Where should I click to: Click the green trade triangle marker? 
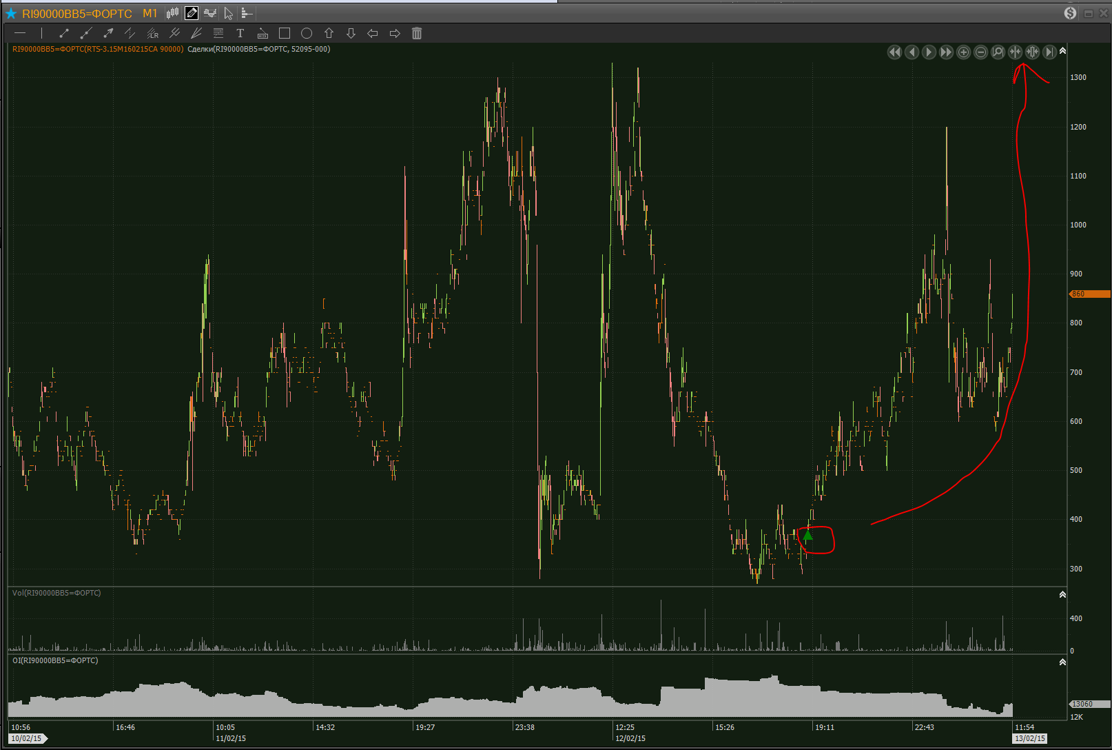(807, 535)
